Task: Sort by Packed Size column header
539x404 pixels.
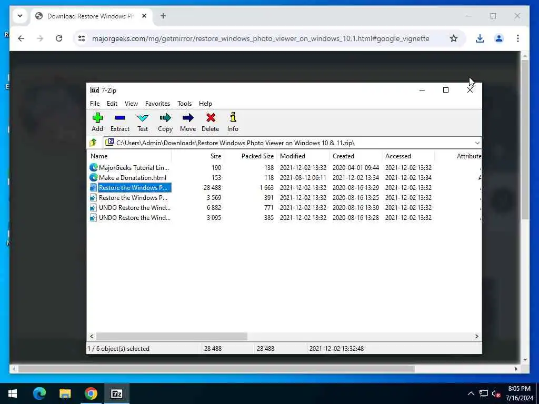Action: pyautogui.click(x=250, y=156)
